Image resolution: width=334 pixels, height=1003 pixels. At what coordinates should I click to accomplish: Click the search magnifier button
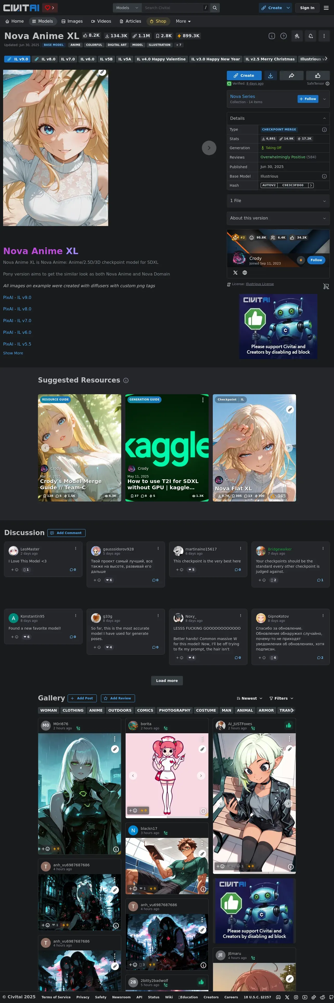215,8
